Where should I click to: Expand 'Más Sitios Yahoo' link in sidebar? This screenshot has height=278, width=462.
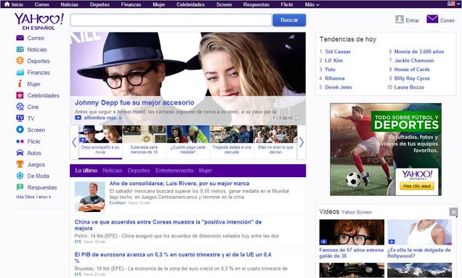33,197
